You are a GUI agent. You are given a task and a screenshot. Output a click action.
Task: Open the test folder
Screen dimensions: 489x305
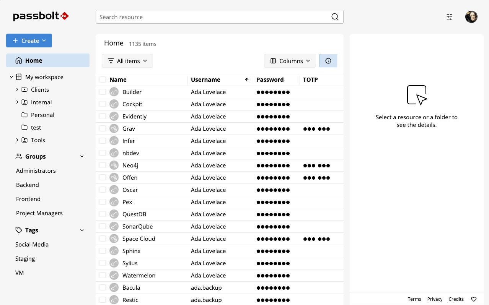pos(36,127)
